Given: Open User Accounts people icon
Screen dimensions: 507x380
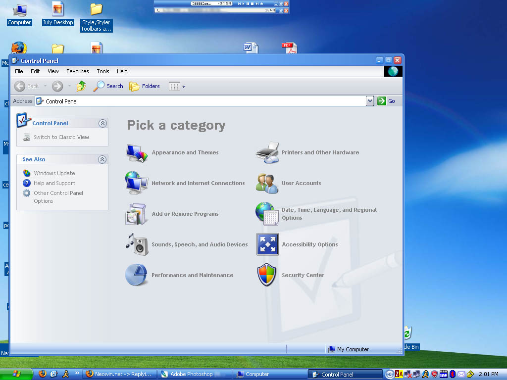Looking at the screenshot, I should [x=267, y=183].
